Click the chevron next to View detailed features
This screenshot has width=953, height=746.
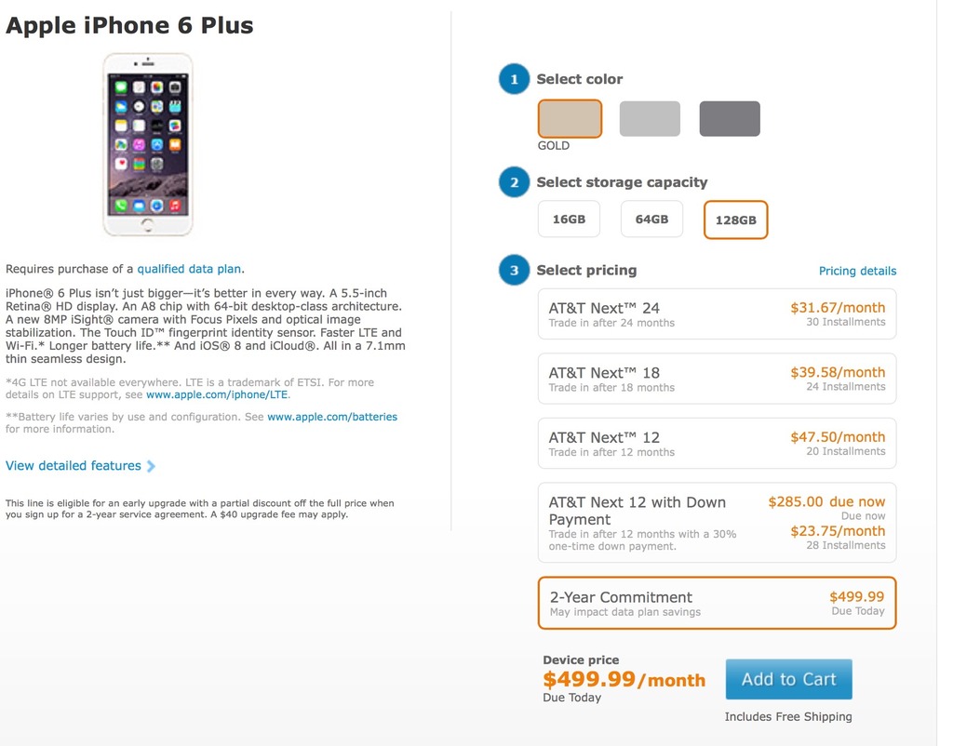point(151,466)
